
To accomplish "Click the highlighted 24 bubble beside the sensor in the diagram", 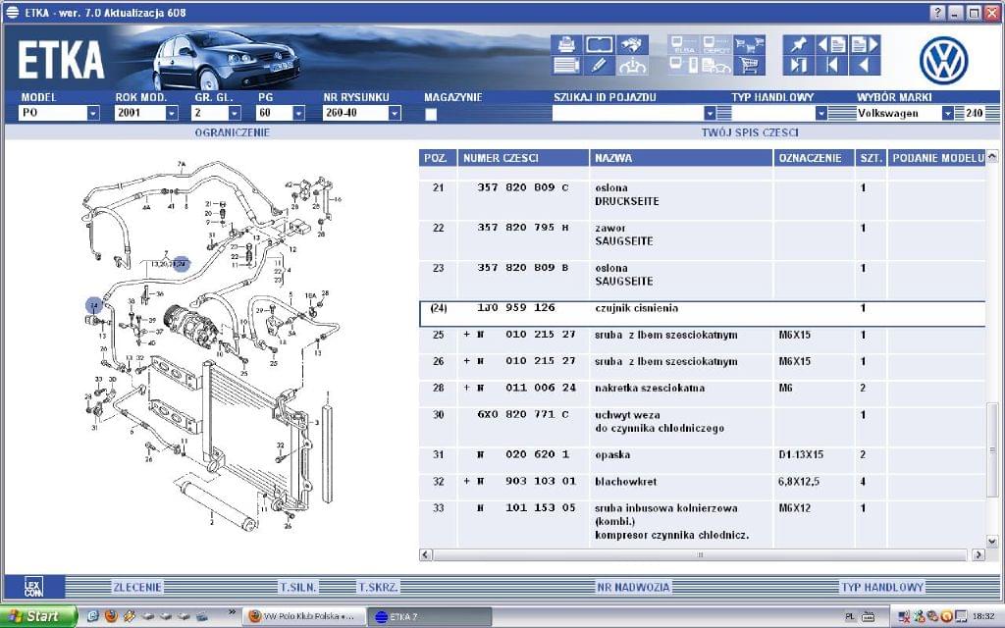I will click(94, 305).
